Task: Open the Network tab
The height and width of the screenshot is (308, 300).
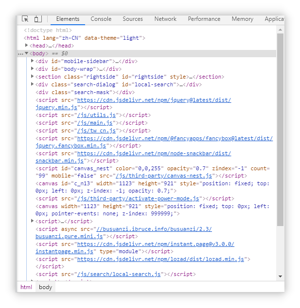Action: (165, 19)
